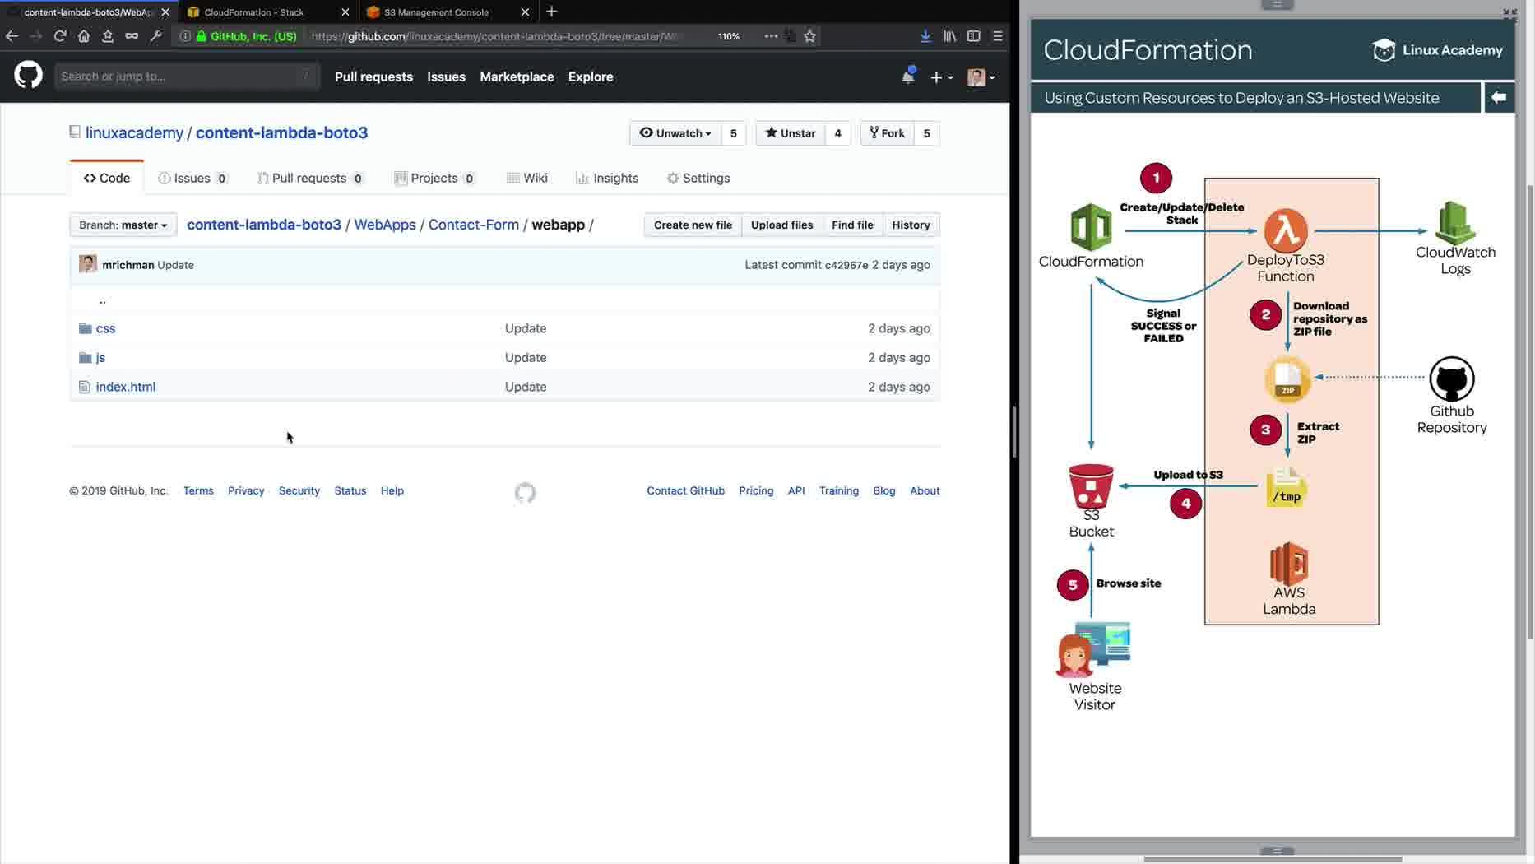Open the browser hamburger menu
Image resolution: width=1535 pixels, height=864 pixels.
[998, 36]
